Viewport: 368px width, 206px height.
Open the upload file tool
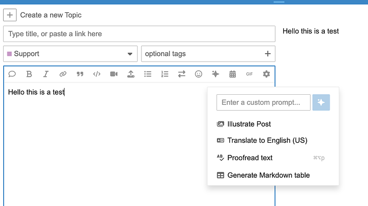131,74
